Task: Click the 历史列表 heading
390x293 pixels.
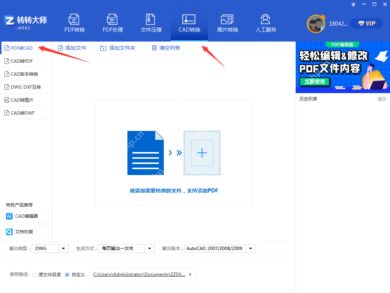Action: click(308, 99)
